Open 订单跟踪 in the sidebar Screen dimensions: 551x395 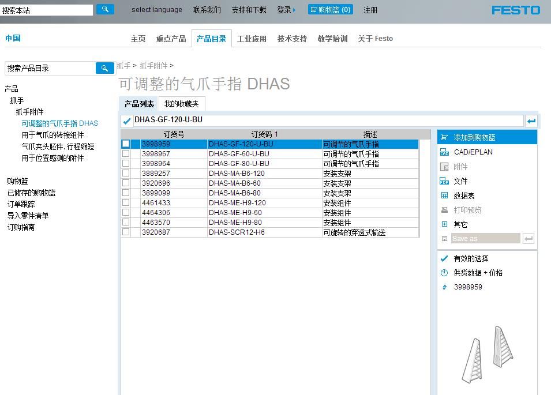(21, 204)
